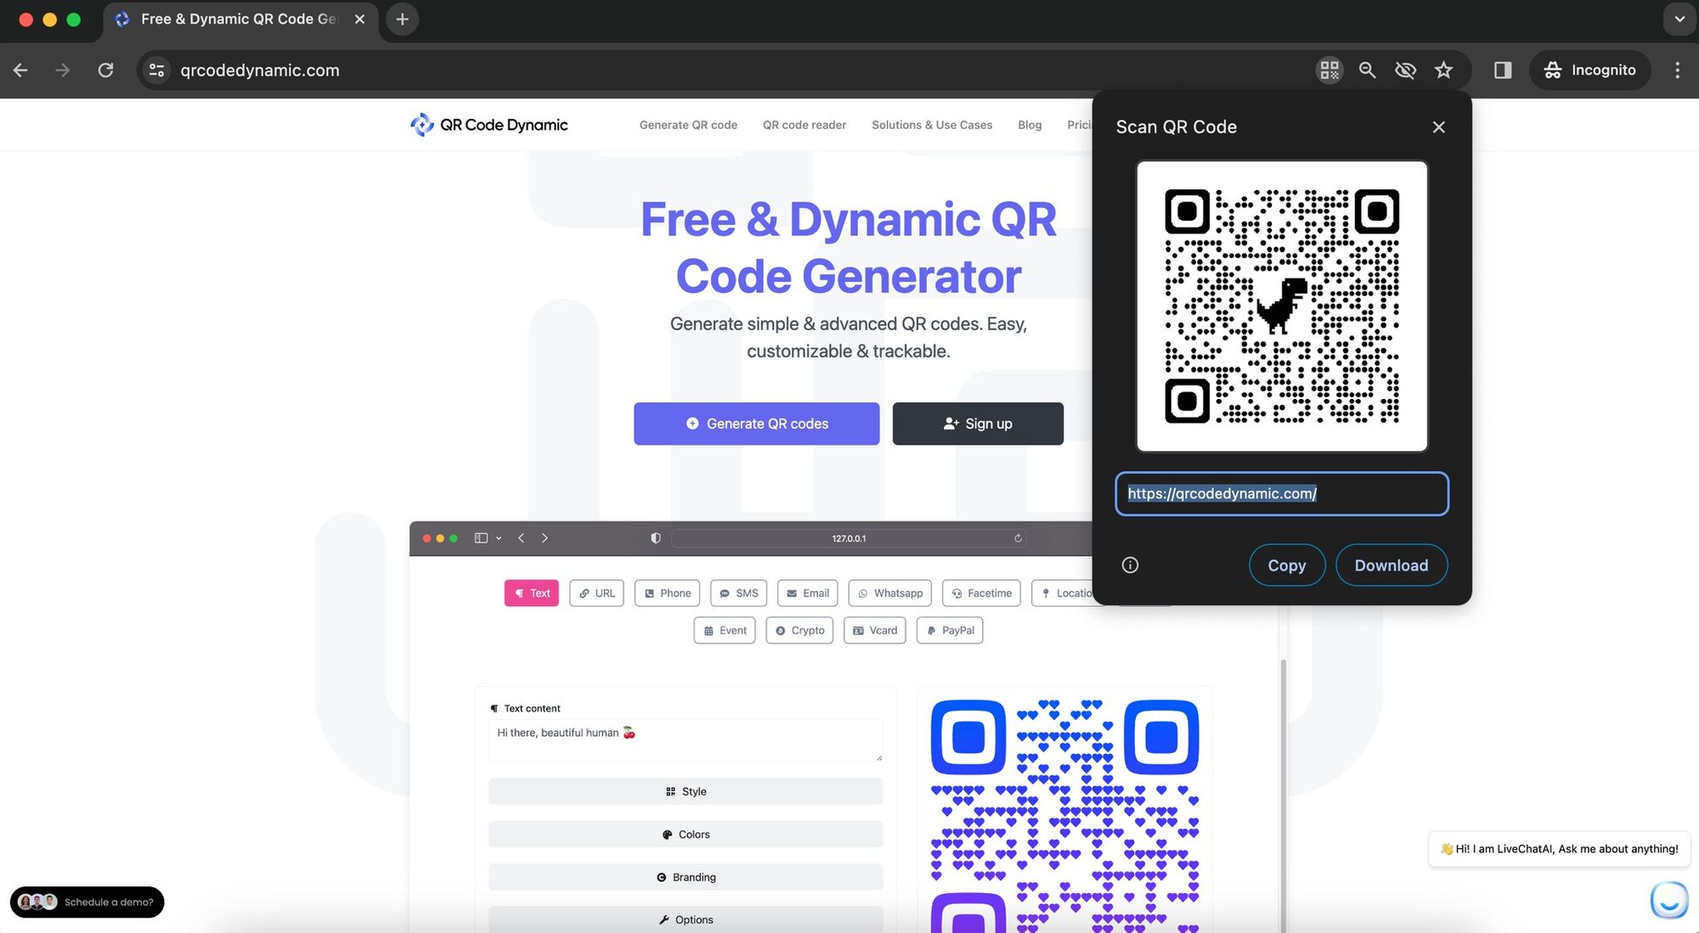This screenshot has width=1699, height=933.
Task: Click the Copy button in the scan dialog
Action: click(x=1286, y=565)
